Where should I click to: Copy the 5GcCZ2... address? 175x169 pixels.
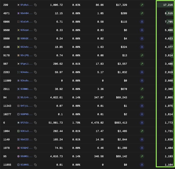35,139
